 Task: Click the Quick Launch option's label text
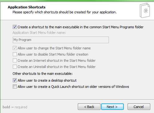coord(73,87)
